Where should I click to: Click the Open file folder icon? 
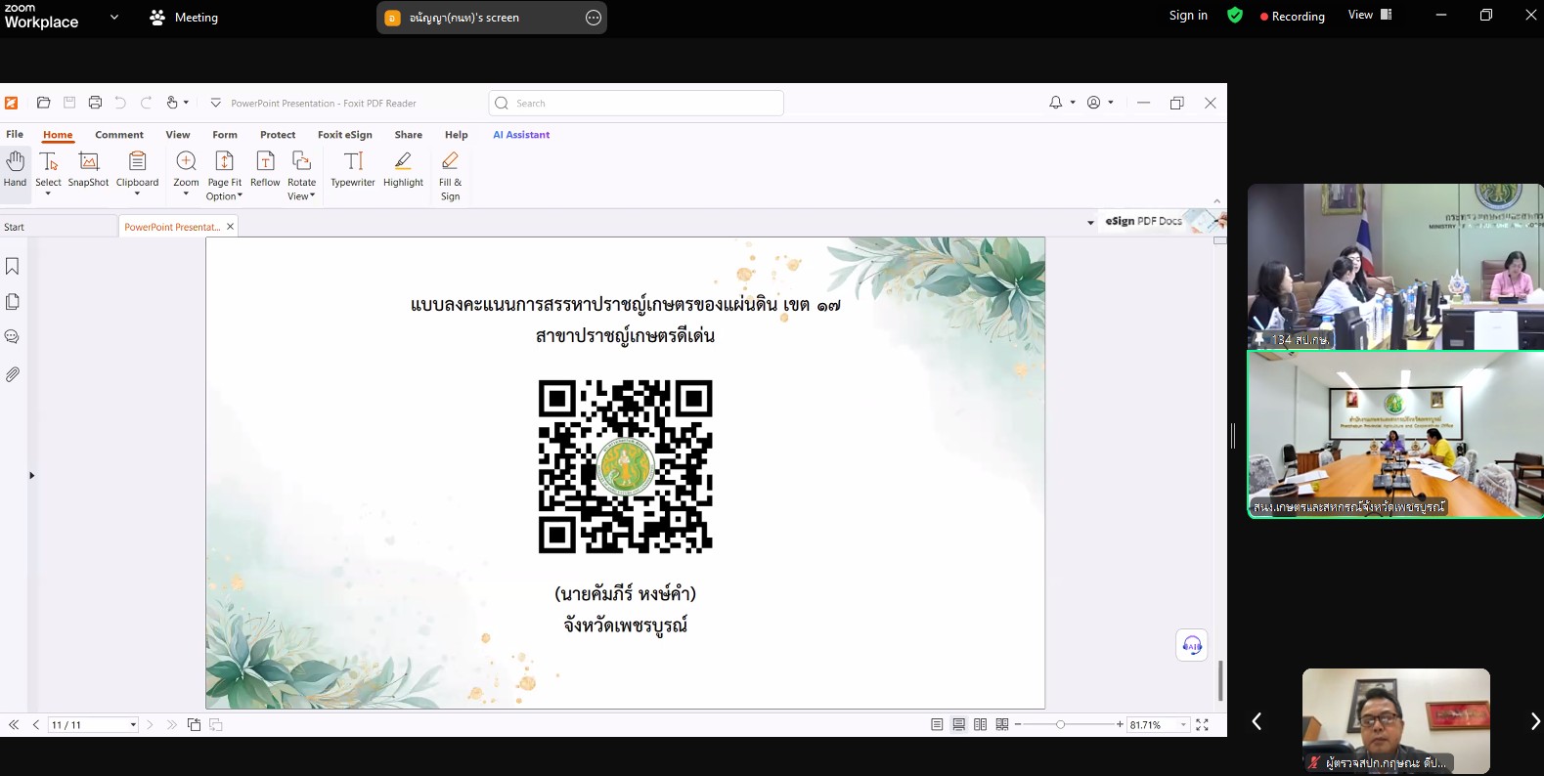pos(43,103)
